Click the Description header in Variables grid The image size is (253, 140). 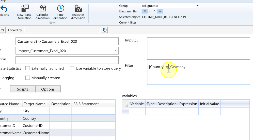click(167, 104)
